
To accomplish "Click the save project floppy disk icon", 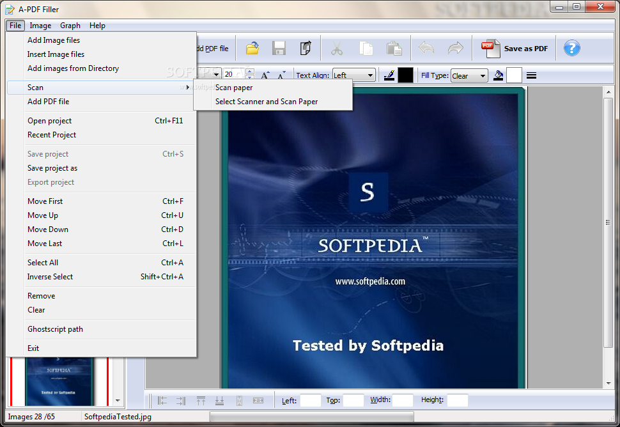I will click(279, 48).
